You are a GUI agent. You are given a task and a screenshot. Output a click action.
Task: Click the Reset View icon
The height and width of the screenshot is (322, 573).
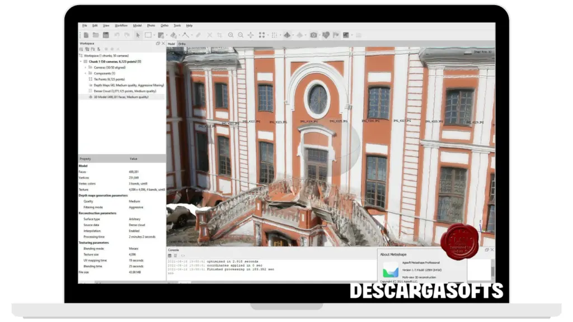pyautogui.click(x=251, y=35)
